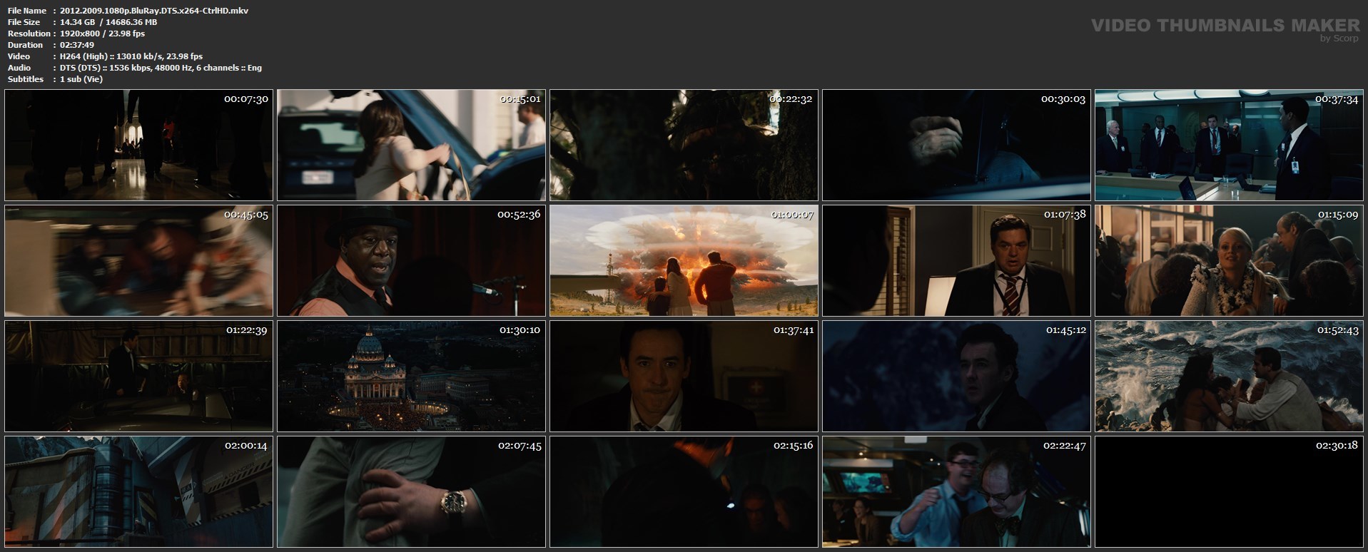Image resolution: width=1368 pixels, height=552 pixels.
Task: Open the control room thumbnail 02:22:47
Action: pos(956,491)
